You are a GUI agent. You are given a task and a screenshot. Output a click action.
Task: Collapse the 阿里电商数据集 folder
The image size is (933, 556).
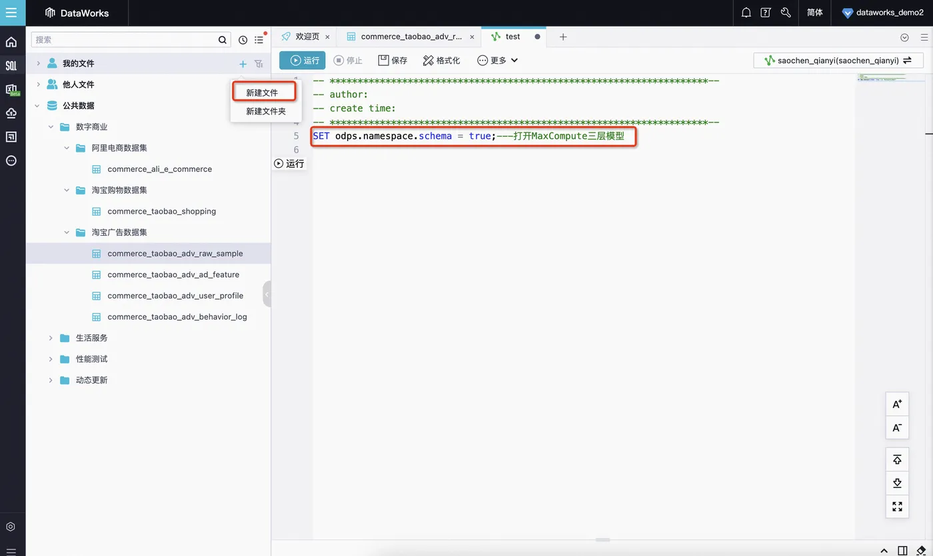(x=67, y=148)
